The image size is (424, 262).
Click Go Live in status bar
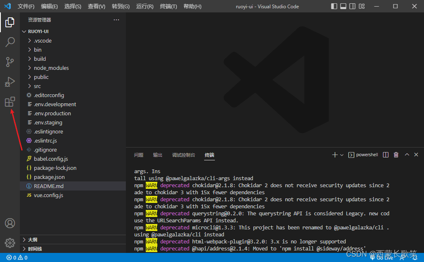382,258
